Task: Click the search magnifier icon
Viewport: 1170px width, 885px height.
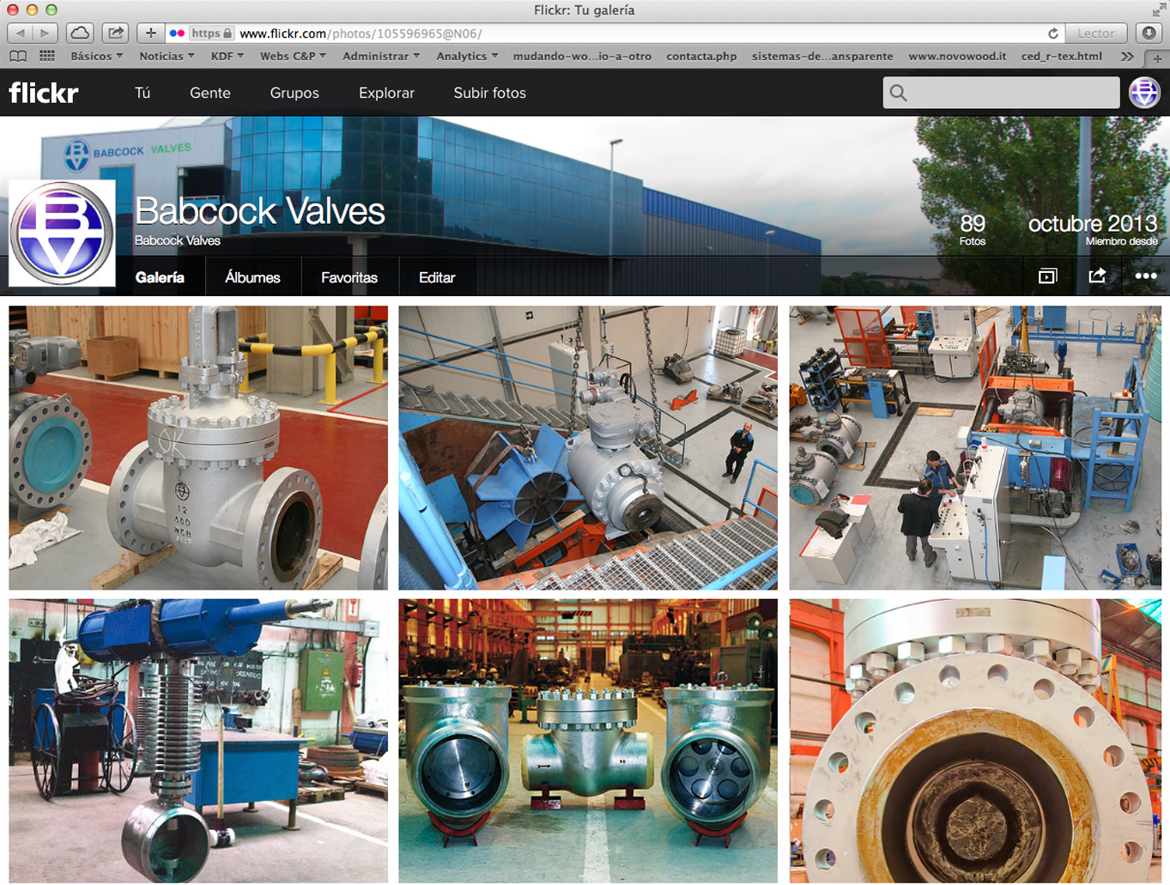Action: 898,93
